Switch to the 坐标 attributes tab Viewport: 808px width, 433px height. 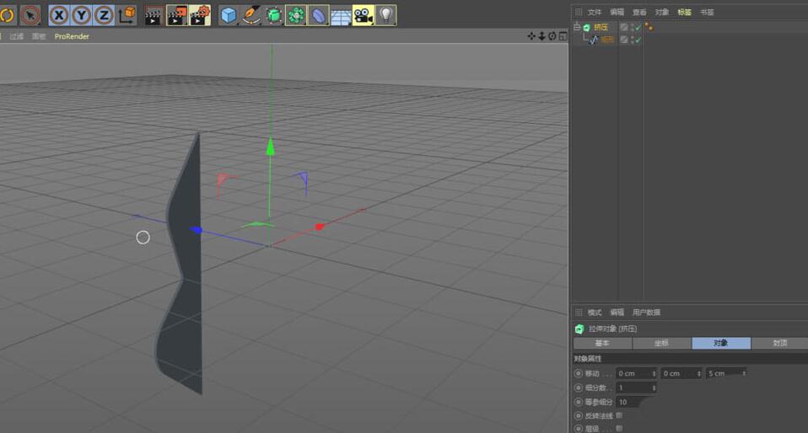pos(661,343)
